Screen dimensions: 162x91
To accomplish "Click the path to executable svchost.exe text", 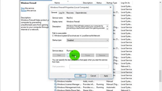I will coord(76,36).
